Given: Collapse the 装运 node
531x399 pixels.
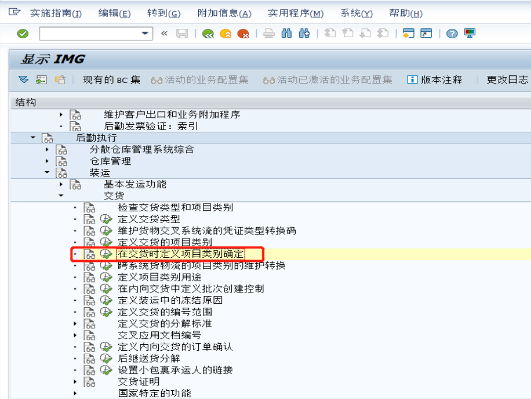Looking at the screenshot, I should pyautogui.click(x=46, y=172).
